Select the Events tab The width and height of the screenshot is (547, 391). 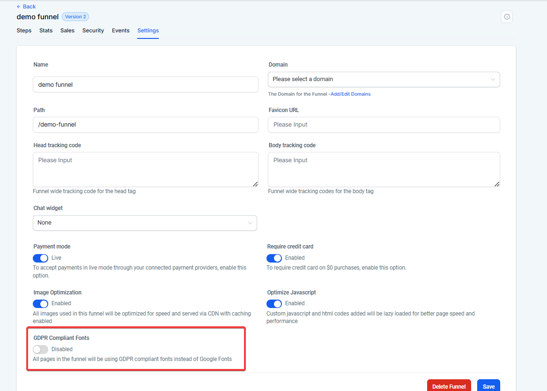(120, 30)
